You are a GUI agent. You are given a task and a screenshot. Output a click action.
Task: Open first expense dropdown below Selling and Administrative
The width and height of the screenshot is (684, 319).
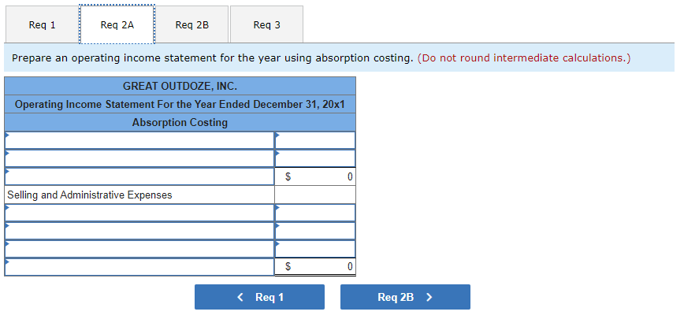tap(139, 213)
